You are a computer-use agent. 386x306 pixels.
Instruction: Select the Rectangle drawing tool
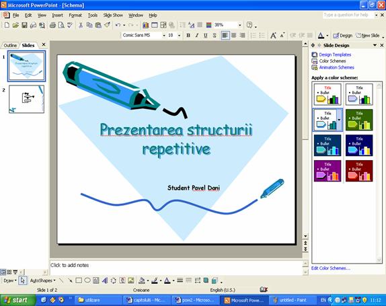(x=79, y=280)
